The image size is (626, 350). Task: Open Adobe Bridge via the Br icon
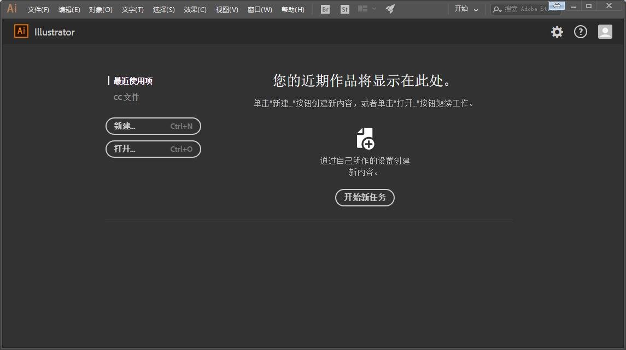[x=325, y=9]
